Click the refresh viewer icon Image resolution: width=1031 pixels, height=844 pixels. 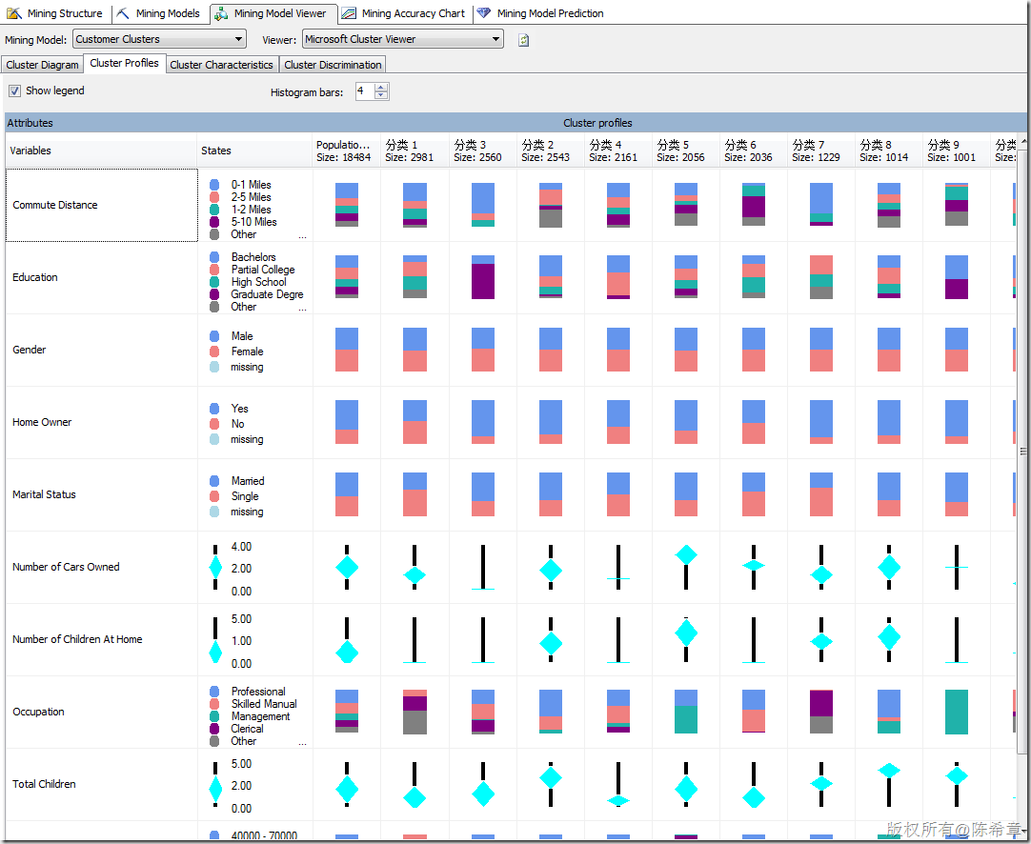523,40
